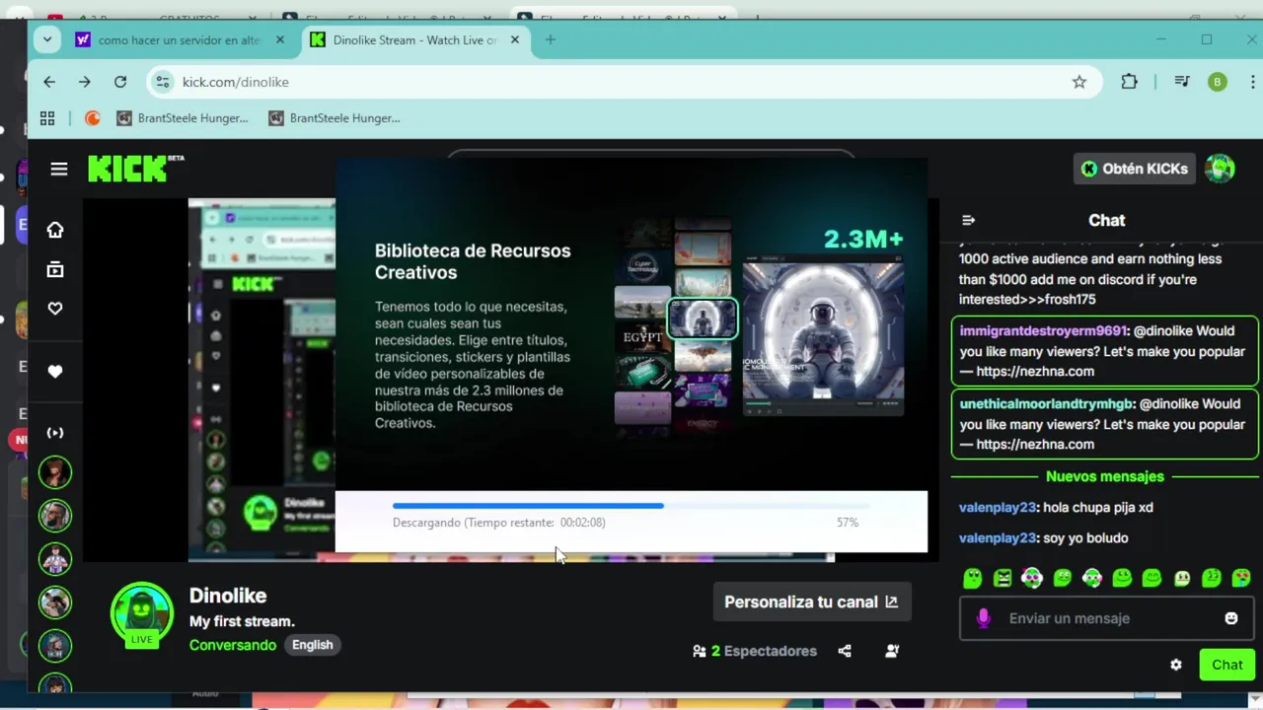Select the Dinolike Stream browser tab

click(x=414, y=40)
